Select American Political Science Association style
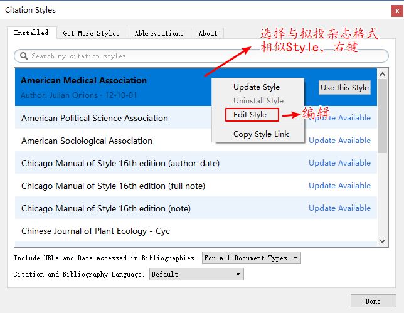The height and width of the screenshot is (313, 404). click(95, 118)
